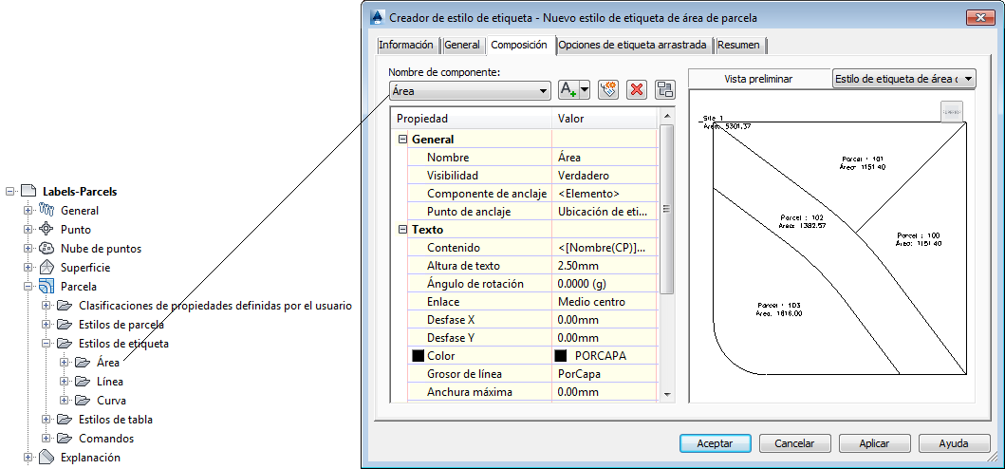Click the scrollbar up arrow in property grid
The height and width of the screenshot is (469, 1005).
666,116
